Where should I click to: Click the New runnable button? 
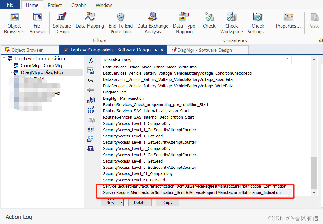[110, 202]
